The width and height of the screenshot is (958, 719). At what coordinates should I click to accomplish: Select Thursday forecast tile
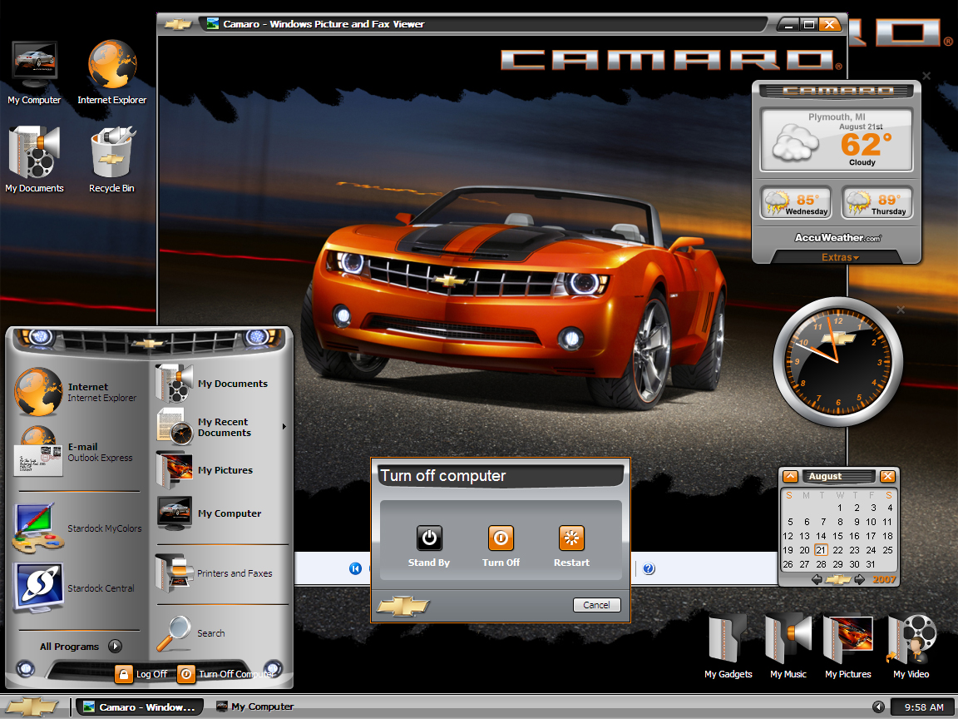point(877,202)
